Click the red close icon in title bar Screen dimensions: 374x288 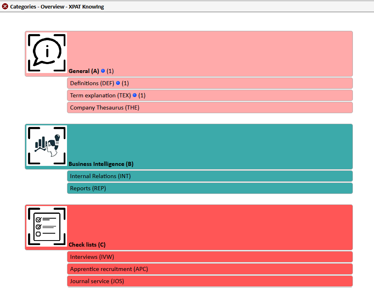coord(5,6)
